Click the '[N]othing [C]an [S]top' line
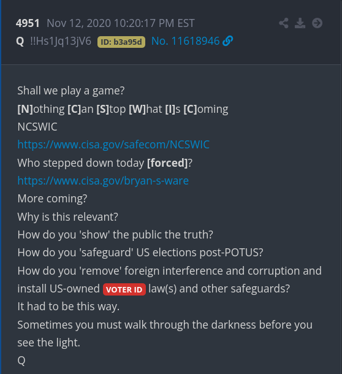Image resolution: width=342 pixels, height=374 pixels. [123, 109]
